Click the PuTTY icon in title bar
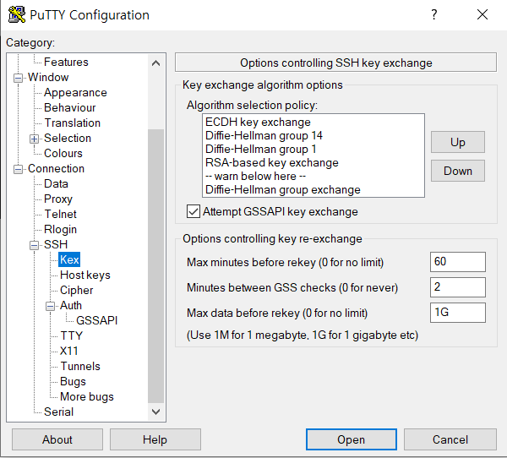This screenshot has height=458, width=507. [17, 14]
